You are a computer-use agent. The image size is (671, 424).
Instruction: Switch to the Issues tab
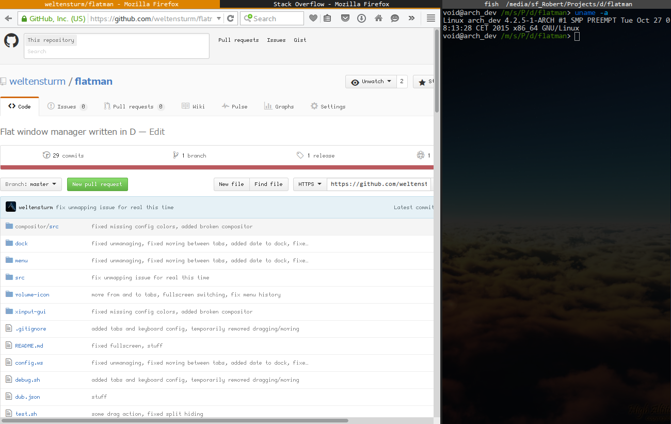pyautogui.click(x=66, y=106)
